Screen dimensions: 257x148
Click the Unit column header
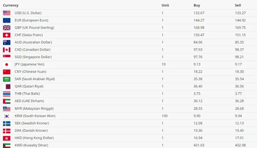[165, 5]
